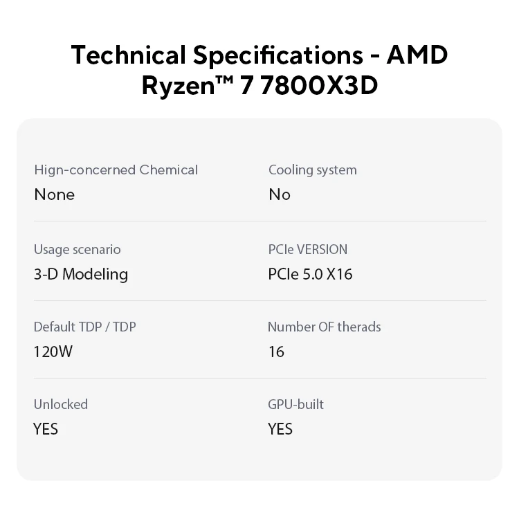Click the No value under Cooling system
This screenshot has height=519, width=519.
click(x=280, y=194)
